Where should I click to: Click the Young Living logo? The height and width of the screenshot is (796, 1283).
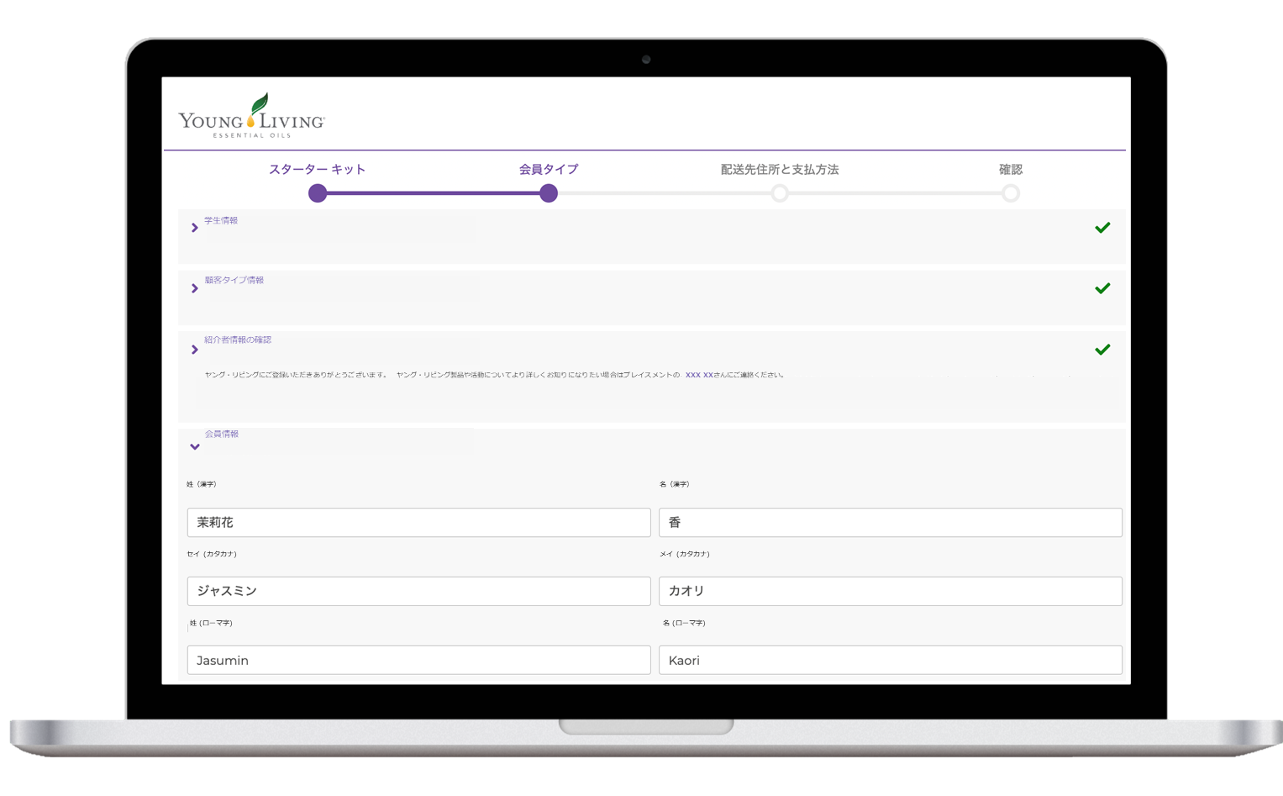[x=251, y=117]
